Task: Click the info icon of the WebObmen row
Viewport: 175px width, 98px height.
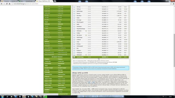Action: click(x=74, y=53)
